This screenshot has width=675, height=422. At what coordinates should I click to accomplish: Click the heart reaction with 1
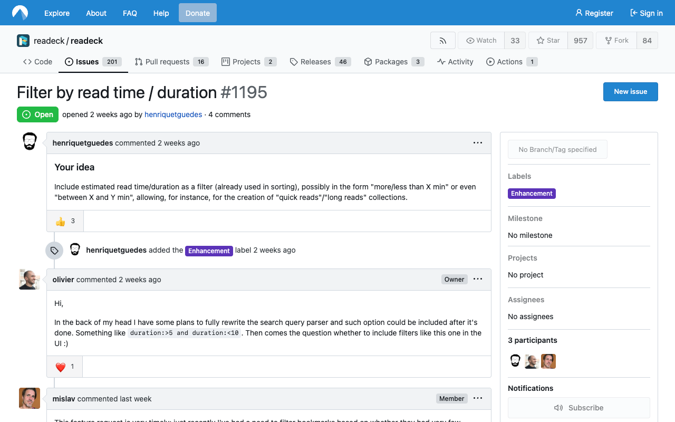65,367
